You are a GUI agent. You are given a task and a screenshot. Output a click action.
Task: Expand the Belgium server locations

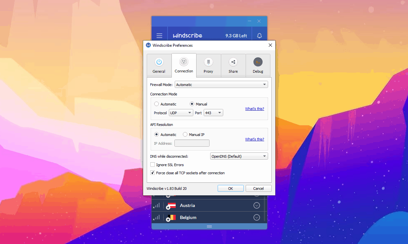257,217
